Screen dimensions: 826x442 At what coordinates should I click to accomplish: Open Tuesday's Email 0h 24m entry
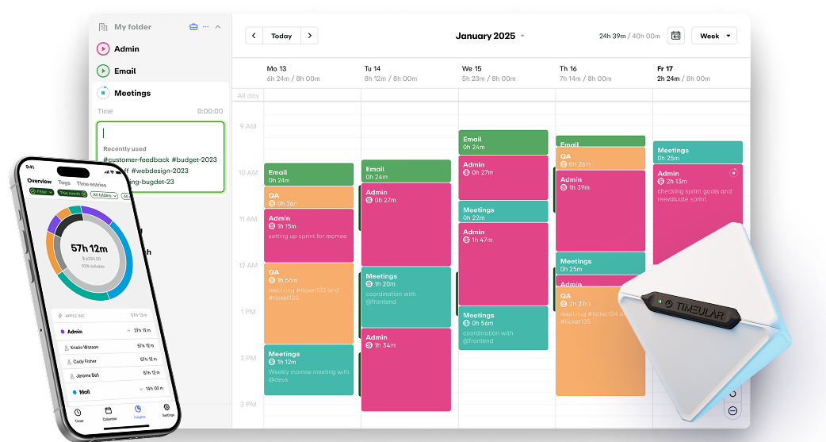[406, 171]
